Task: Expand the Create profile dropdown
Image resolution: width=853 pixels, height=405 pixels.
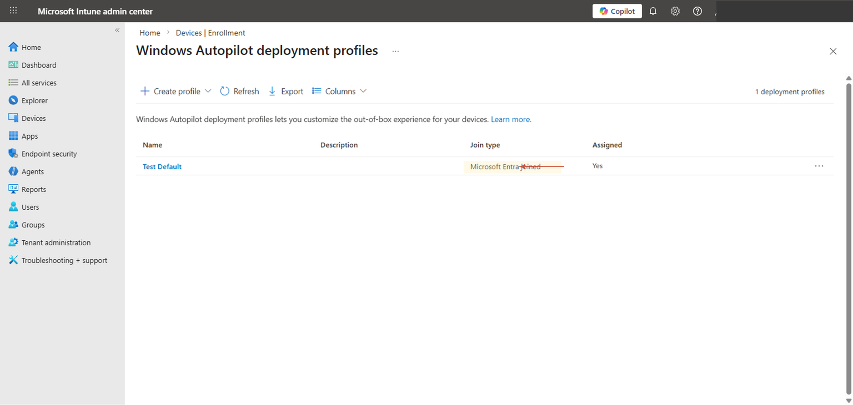Action: (x=208, y=90)
